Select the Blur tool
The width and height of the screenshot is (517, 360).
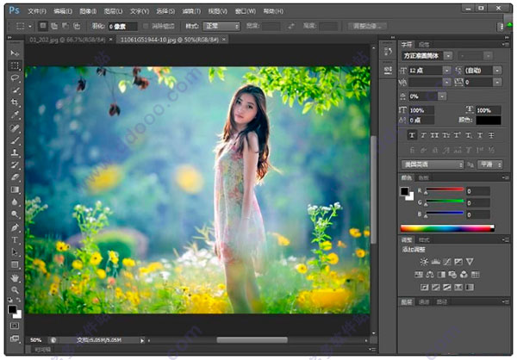[15, 202]
